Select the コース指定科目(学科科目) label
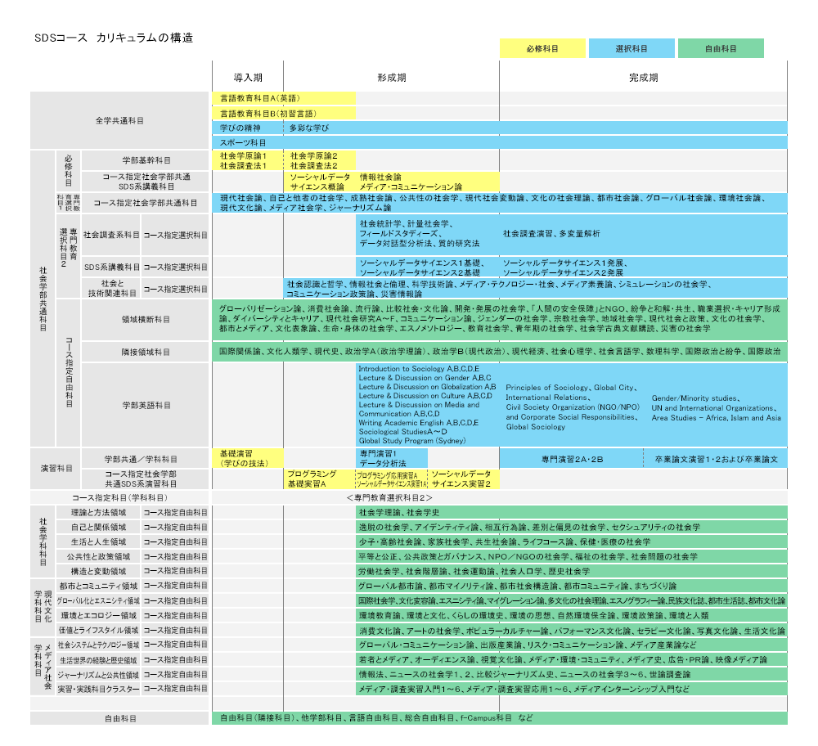 (119, 497)
